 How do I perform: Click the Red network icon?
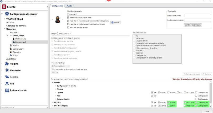click(x=7, y=84)
